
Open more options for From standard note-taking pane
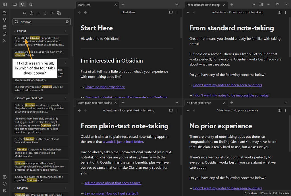click(x=286, y=12)
